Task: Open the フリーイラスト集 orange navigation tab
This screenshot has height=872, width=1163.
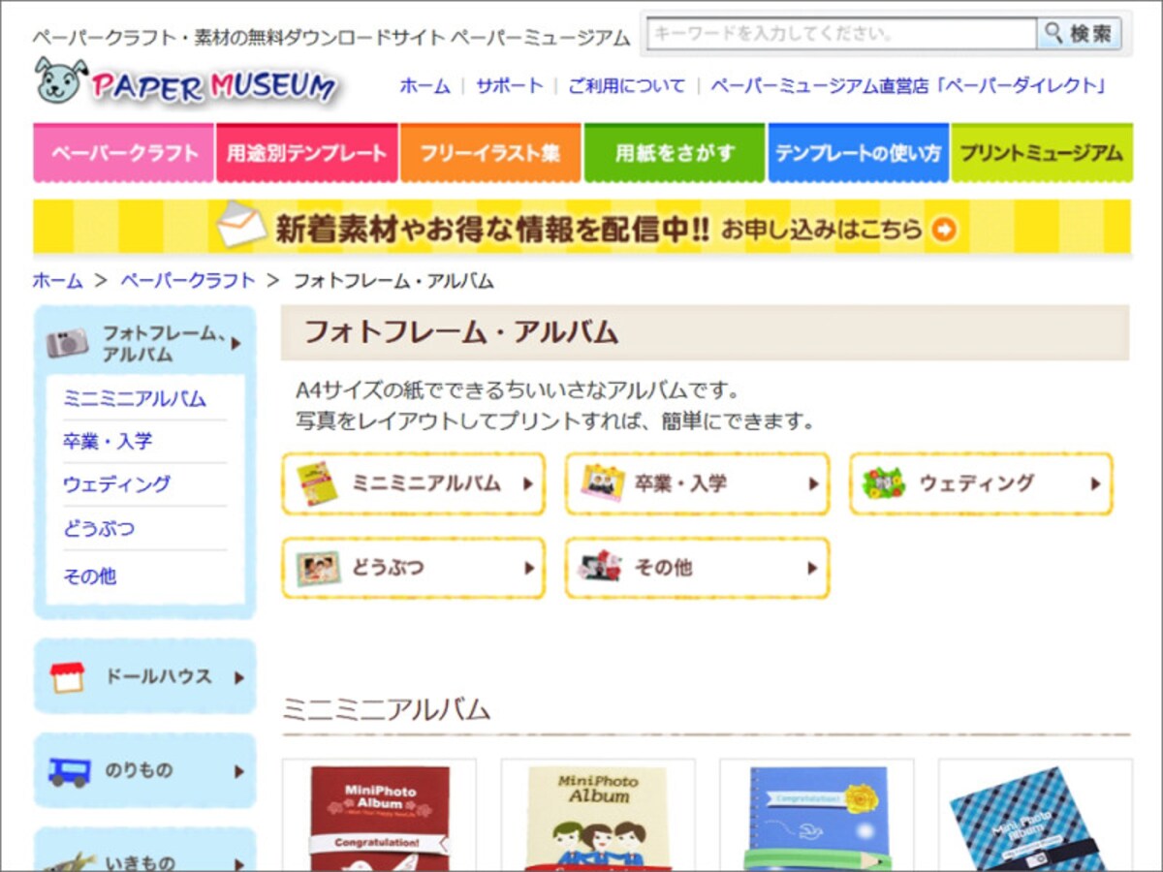Action: (489, 153)
